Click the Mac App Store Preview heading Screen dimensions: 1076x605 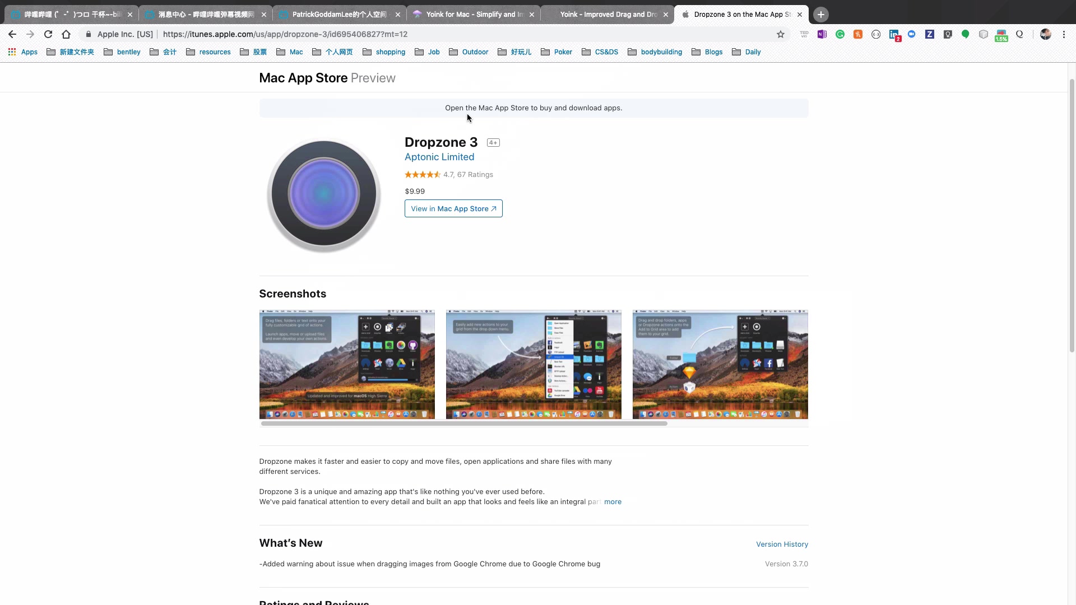coord(327,78)
